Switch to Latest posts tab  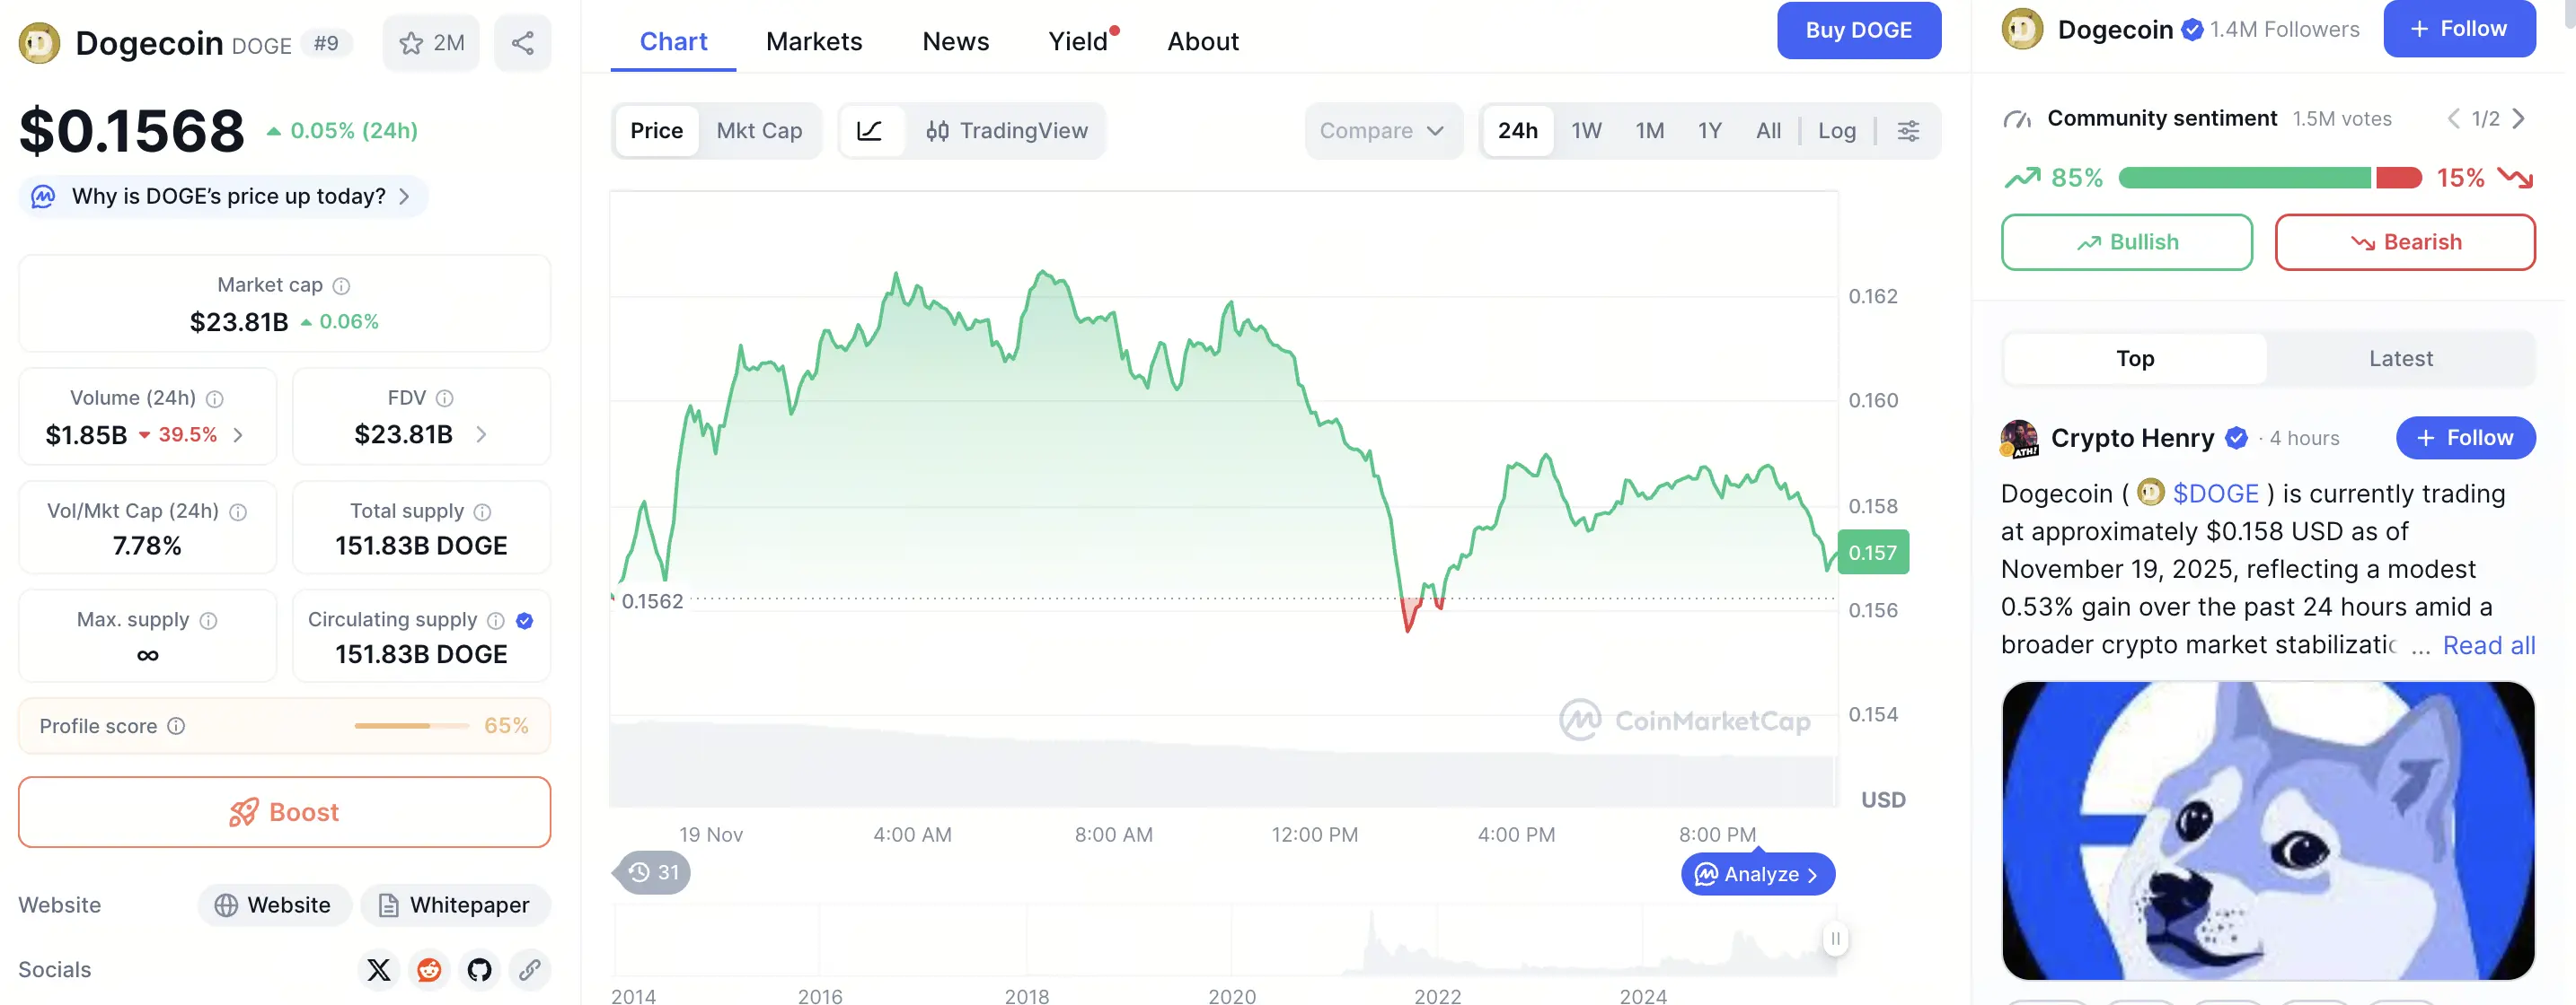tap(2400, 359)
